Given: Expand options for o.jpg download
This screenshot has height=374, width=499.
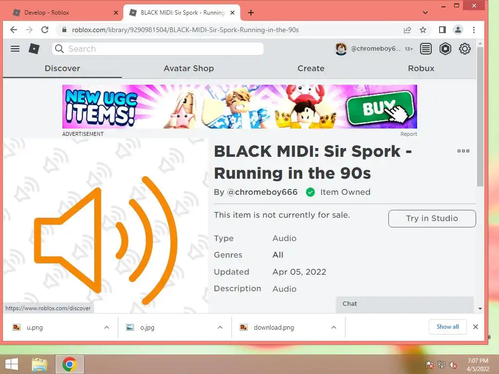Looking at the screenshot, I should coord(220,327).
